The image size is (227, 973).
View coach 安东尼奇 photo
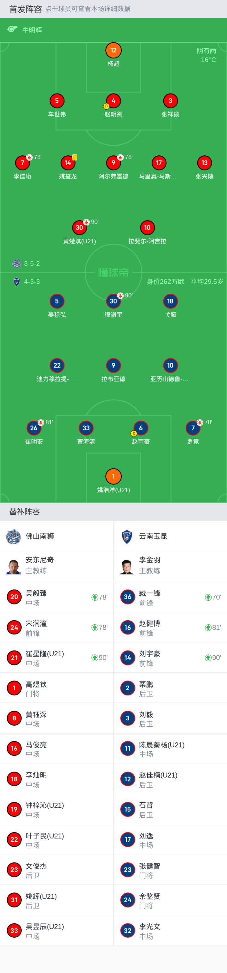(x=14, y=566)
